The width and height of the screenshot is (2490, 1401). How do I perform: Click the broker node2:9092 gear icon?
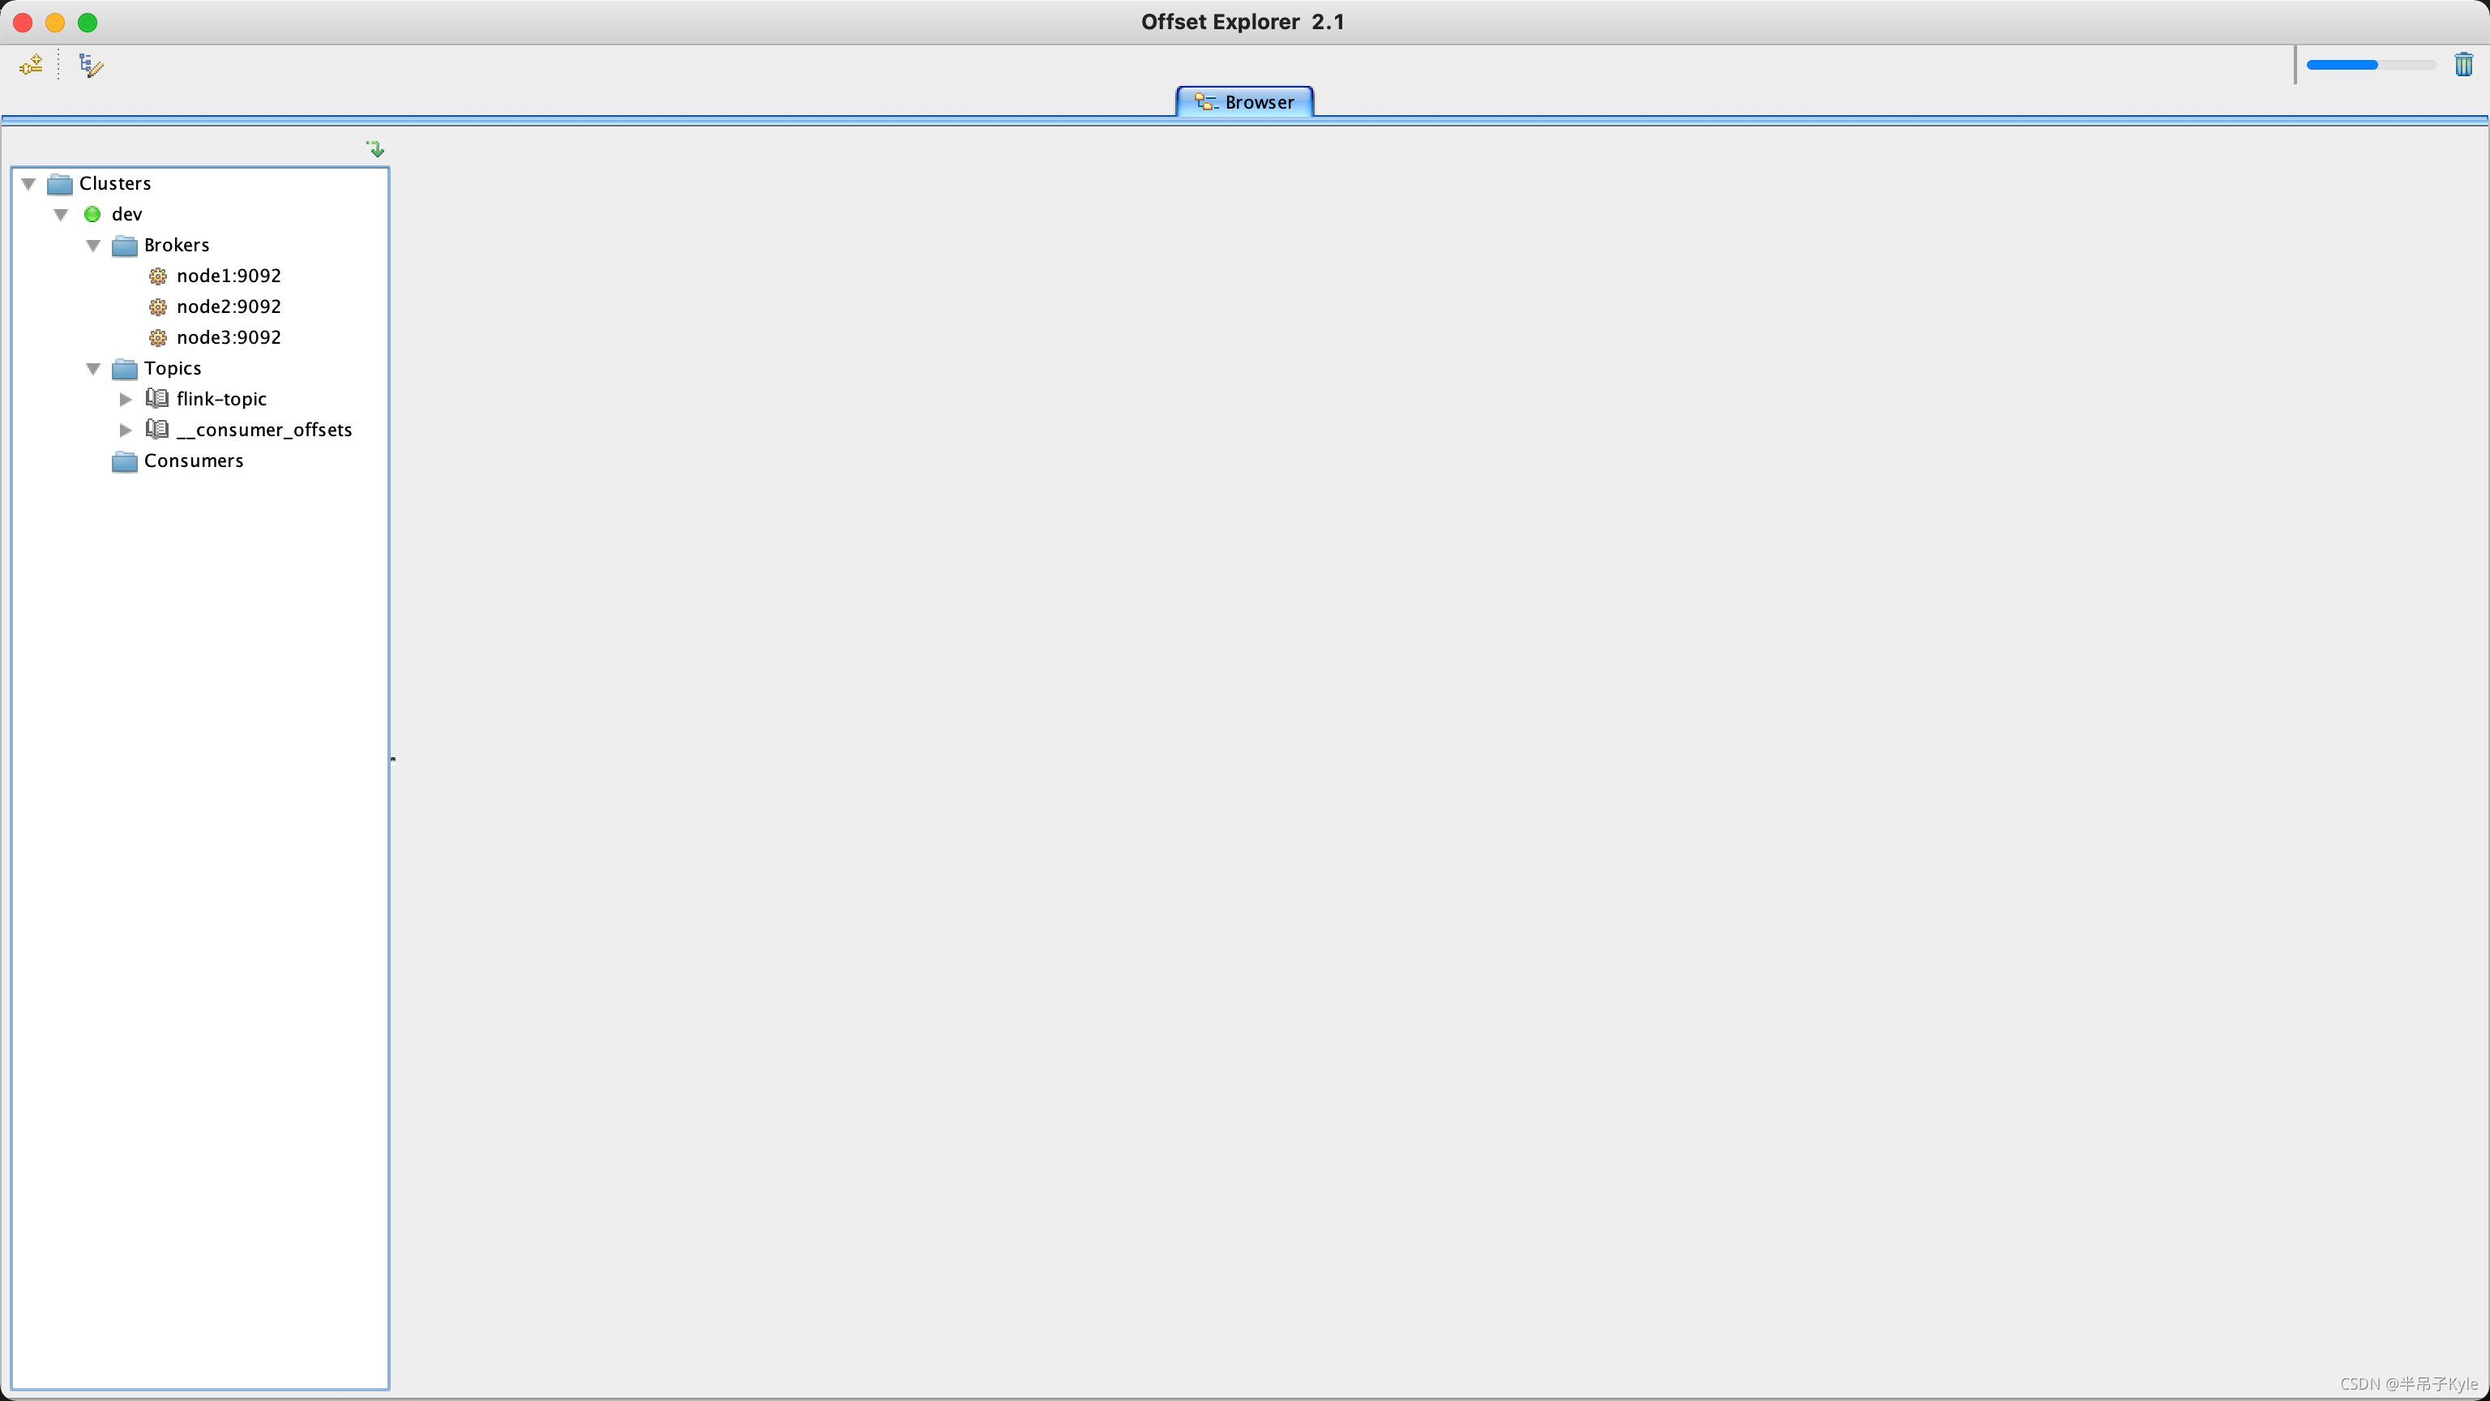click(157, 306)
